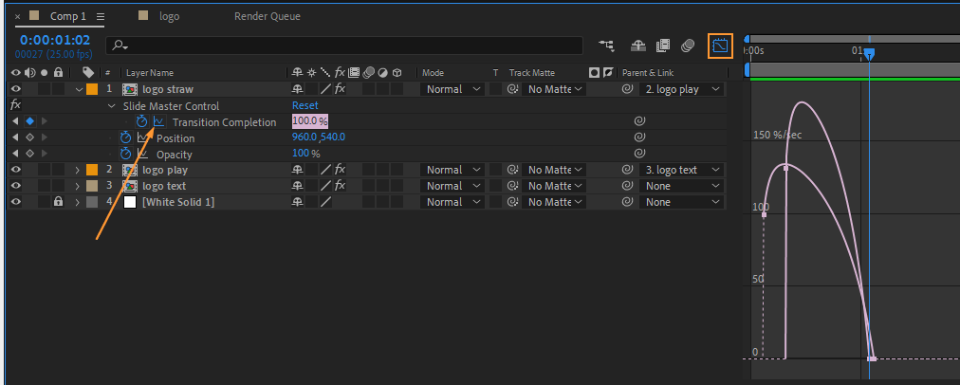This screenshot has height=385, width=960.
Task: Click the Position property stopwatch
Action: click(x=126, y=138)
